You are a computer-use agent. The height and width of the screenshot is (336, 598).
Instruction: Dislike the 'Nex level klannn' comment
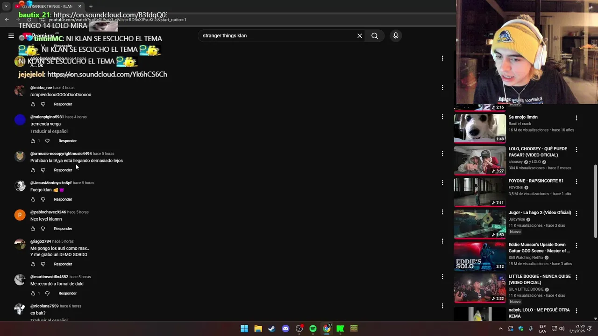[43, 229]
